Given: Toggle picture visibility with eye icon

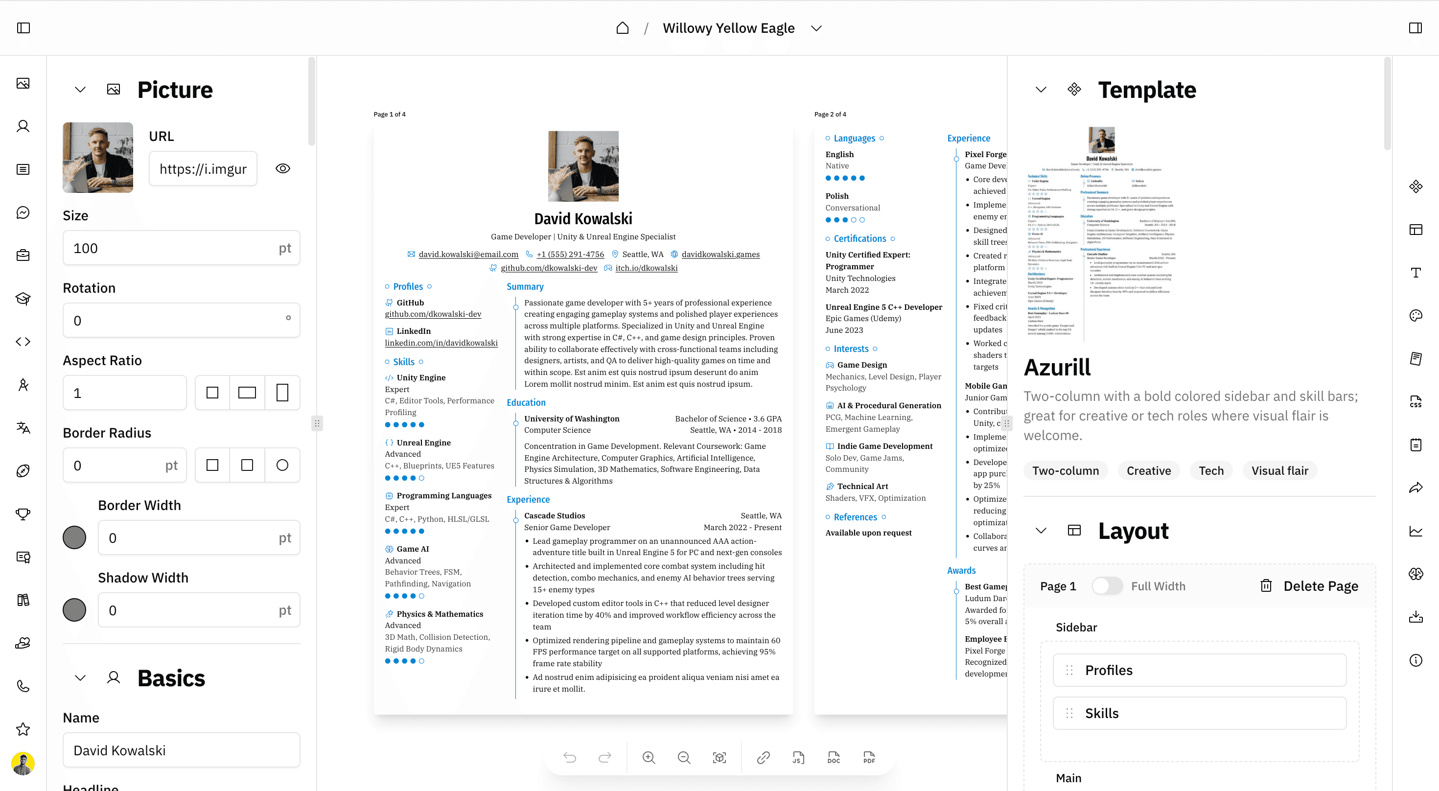Looking at the screenshot, I should 283,169.
